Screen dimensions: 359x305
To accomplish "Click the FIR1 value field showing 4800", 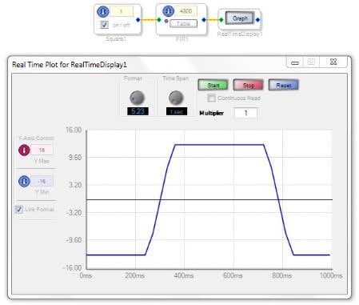I will [186, 11].
